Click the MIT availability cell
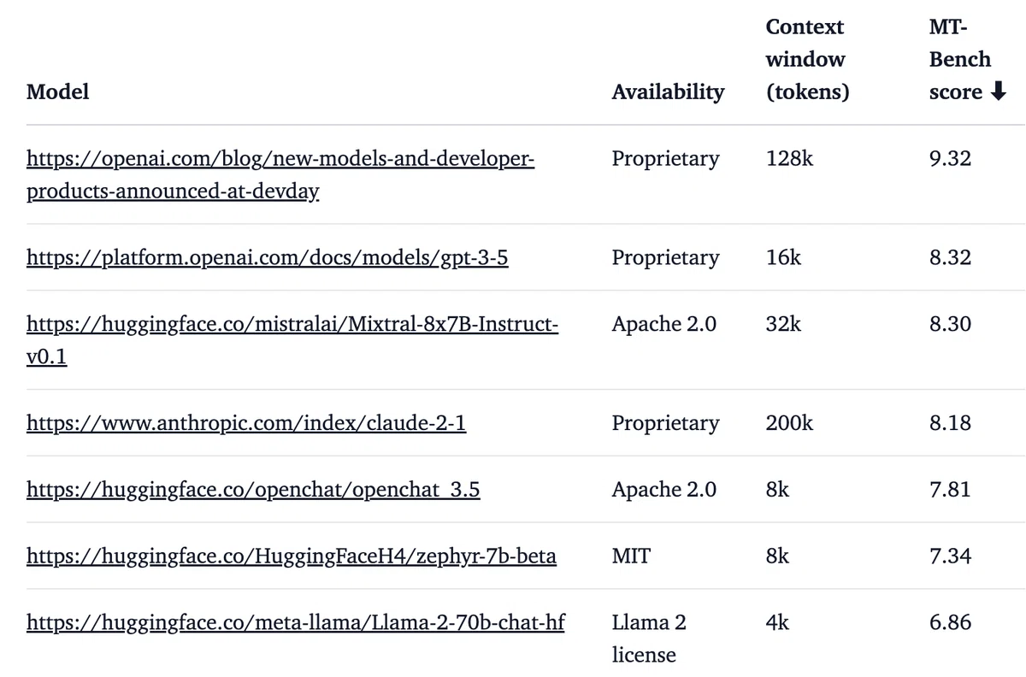 [631, 556]
